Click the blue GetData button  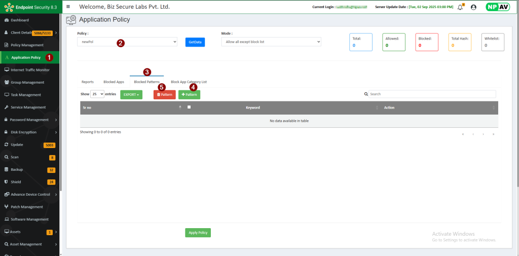click(x=195, y=42)
